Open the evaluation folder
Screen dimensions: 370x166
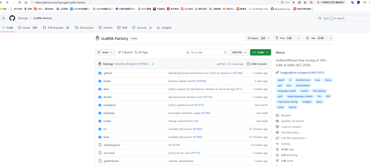(110, 105)
